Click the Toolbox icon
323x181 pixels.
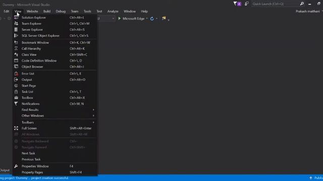[x=16, y=98]
